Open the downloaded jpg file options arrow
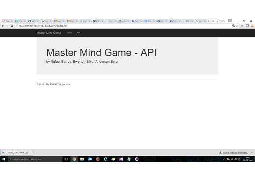The height and width of the screenshot is (181, 255). 32,152
